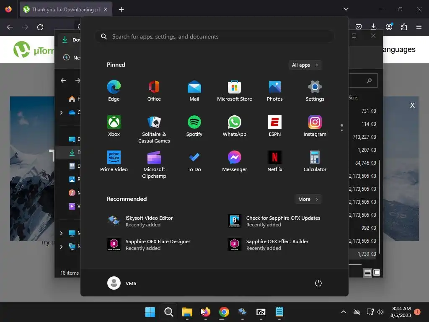The image size is (429, 322).
Task: Switch File Explorer to details view
Action: click(367, 273)
